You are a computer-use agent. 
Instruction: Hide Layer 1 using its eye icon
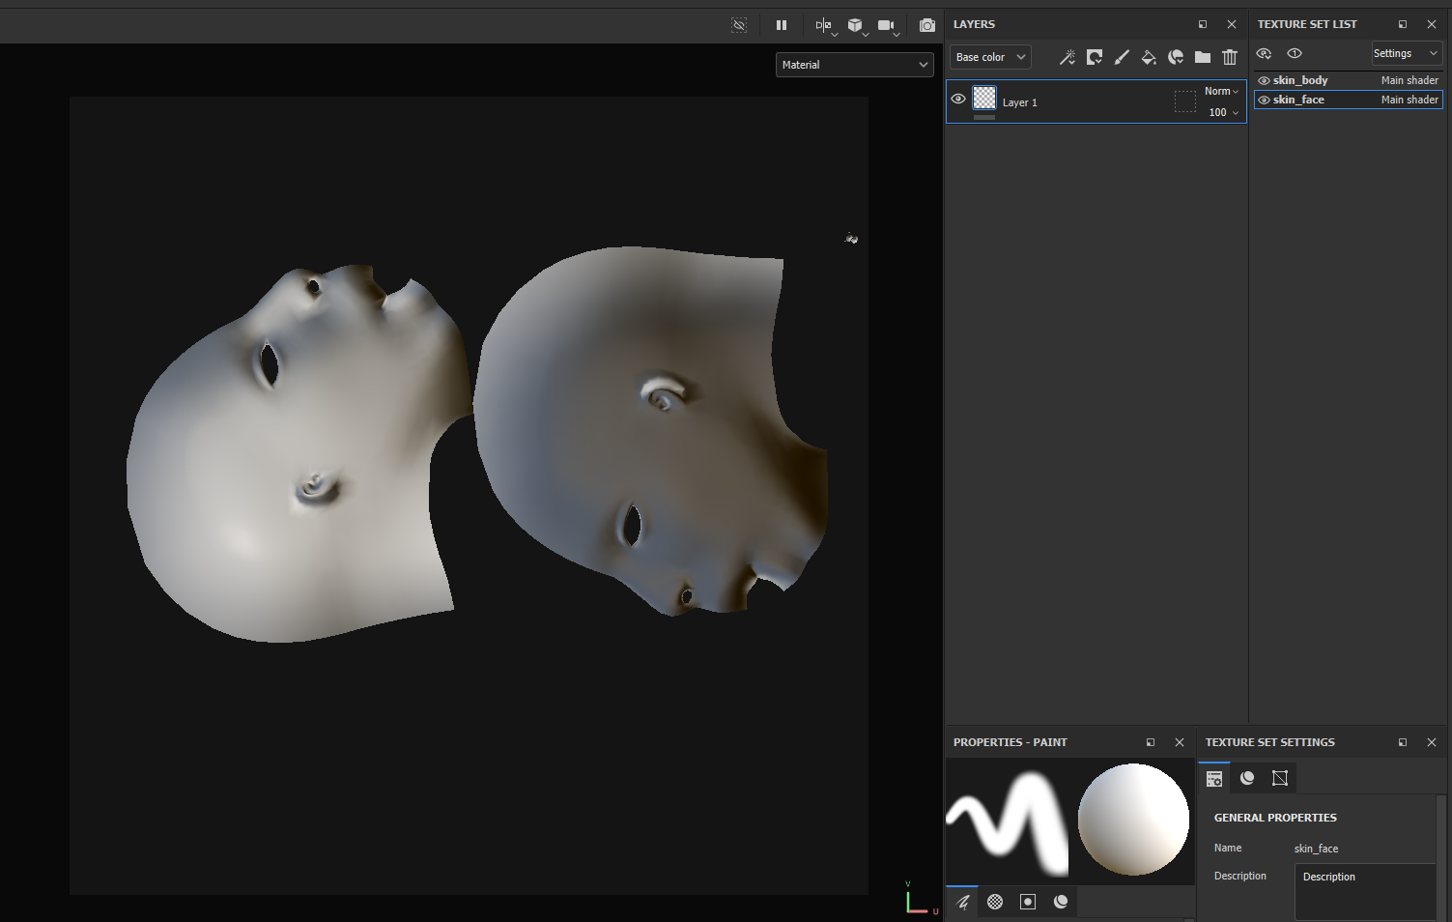(958, 100)
